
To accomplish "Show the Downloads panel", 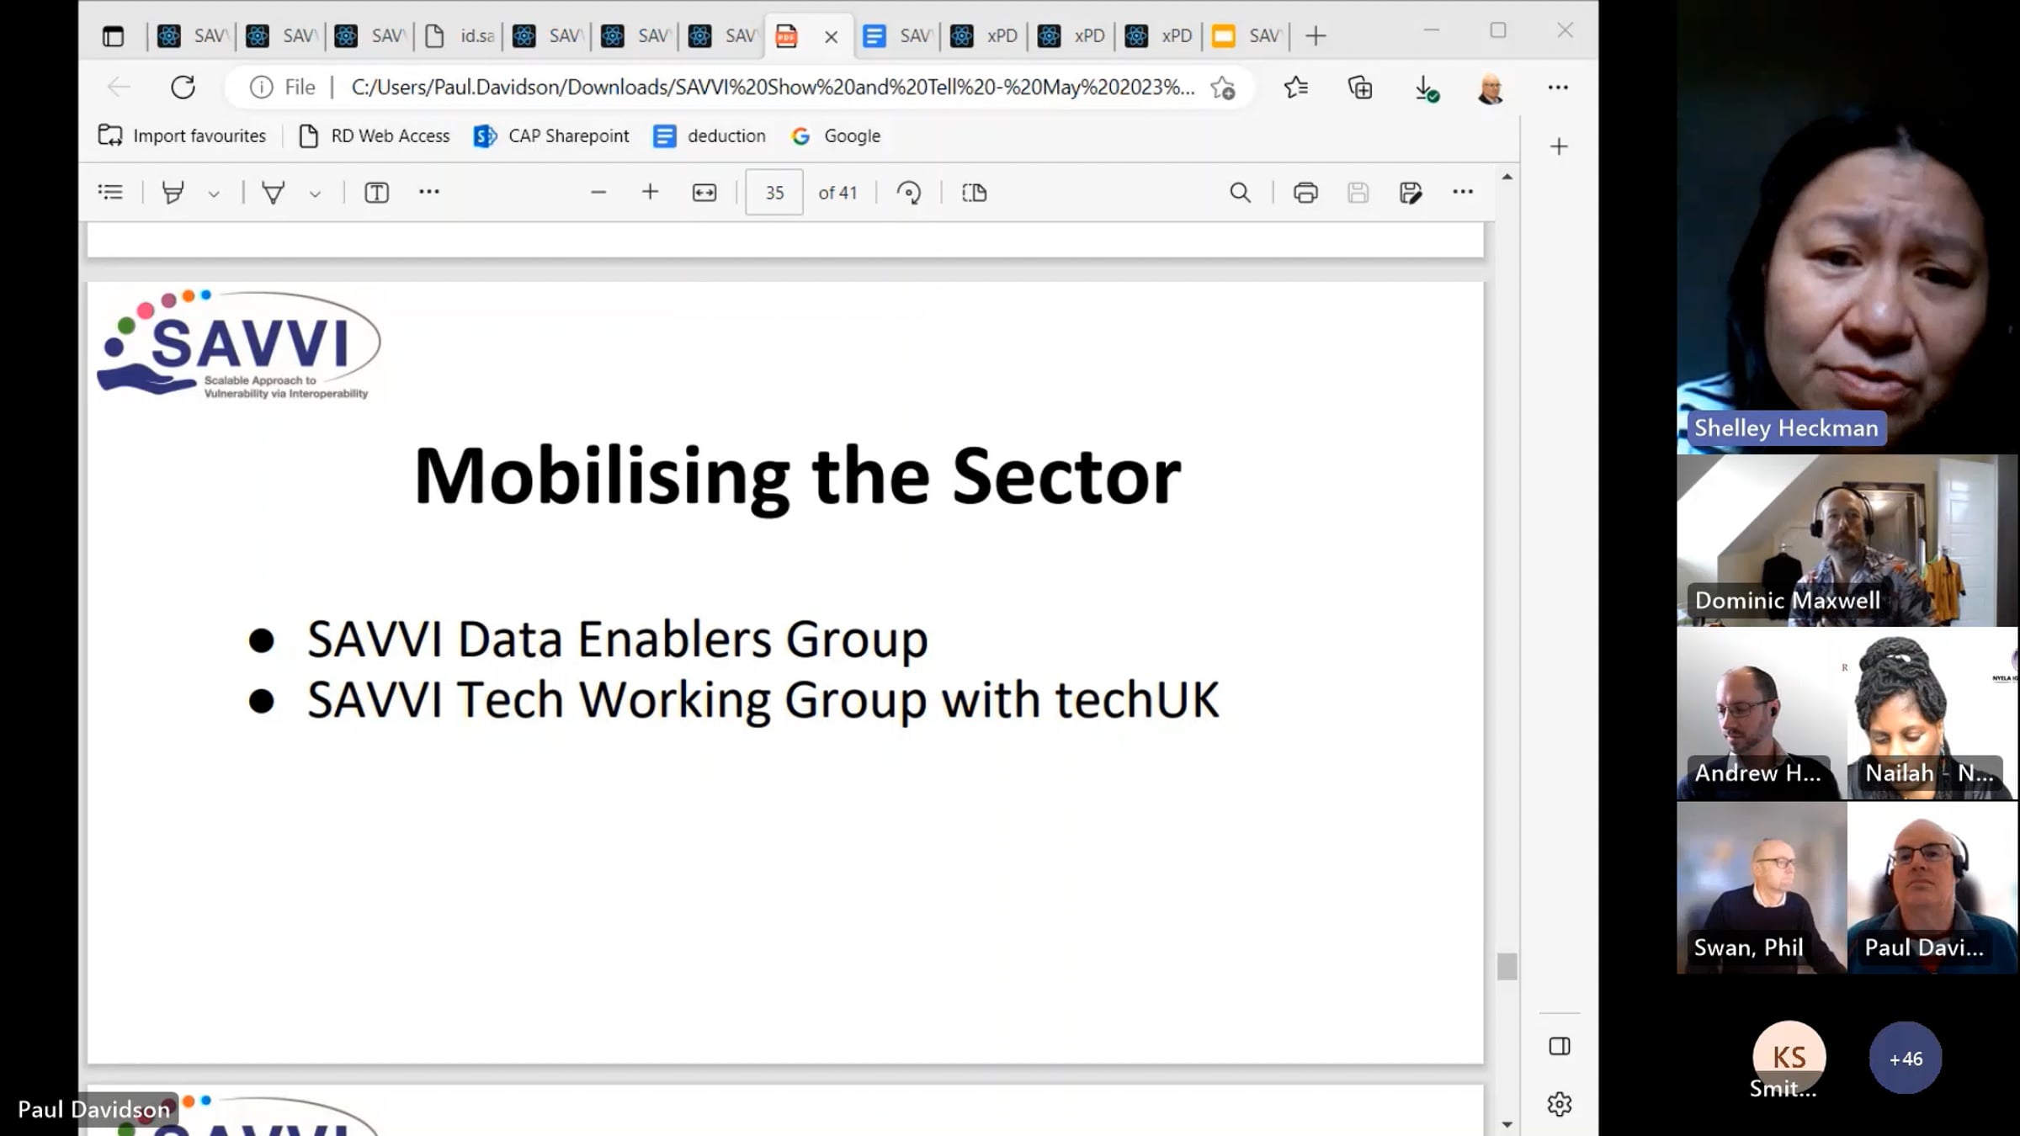I will click(1426, 88).
